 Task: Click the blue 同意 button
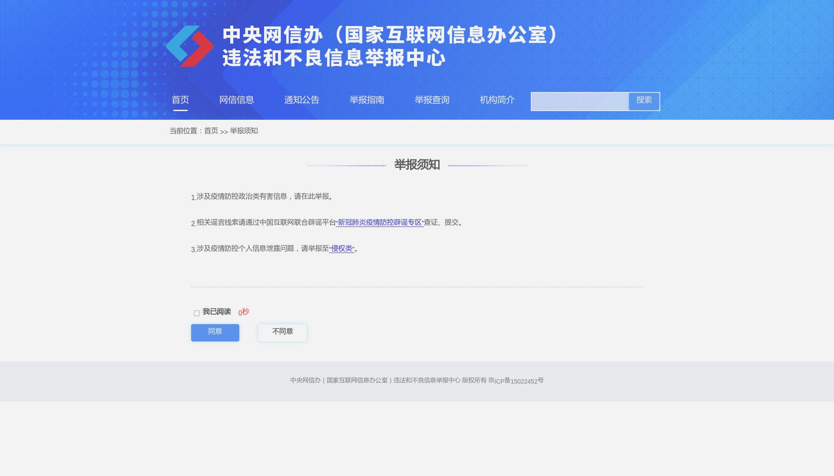pyautogui.click(x=215, y=333)
